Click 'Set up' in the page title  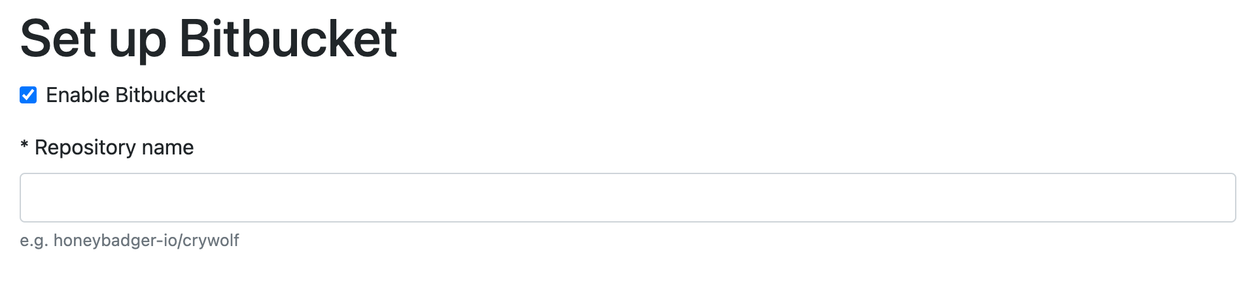93,39
